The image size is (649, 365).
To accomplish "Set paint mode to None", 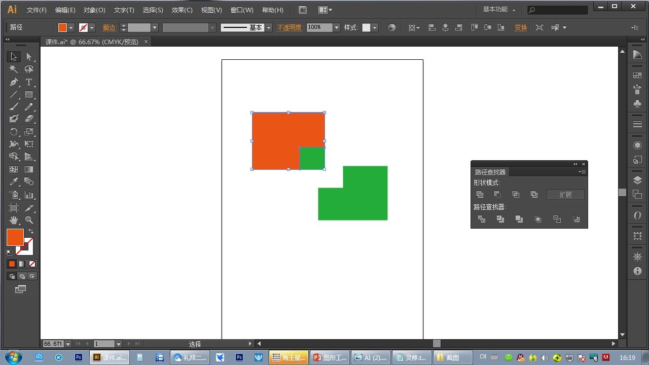I will click(x=32, y=264).
